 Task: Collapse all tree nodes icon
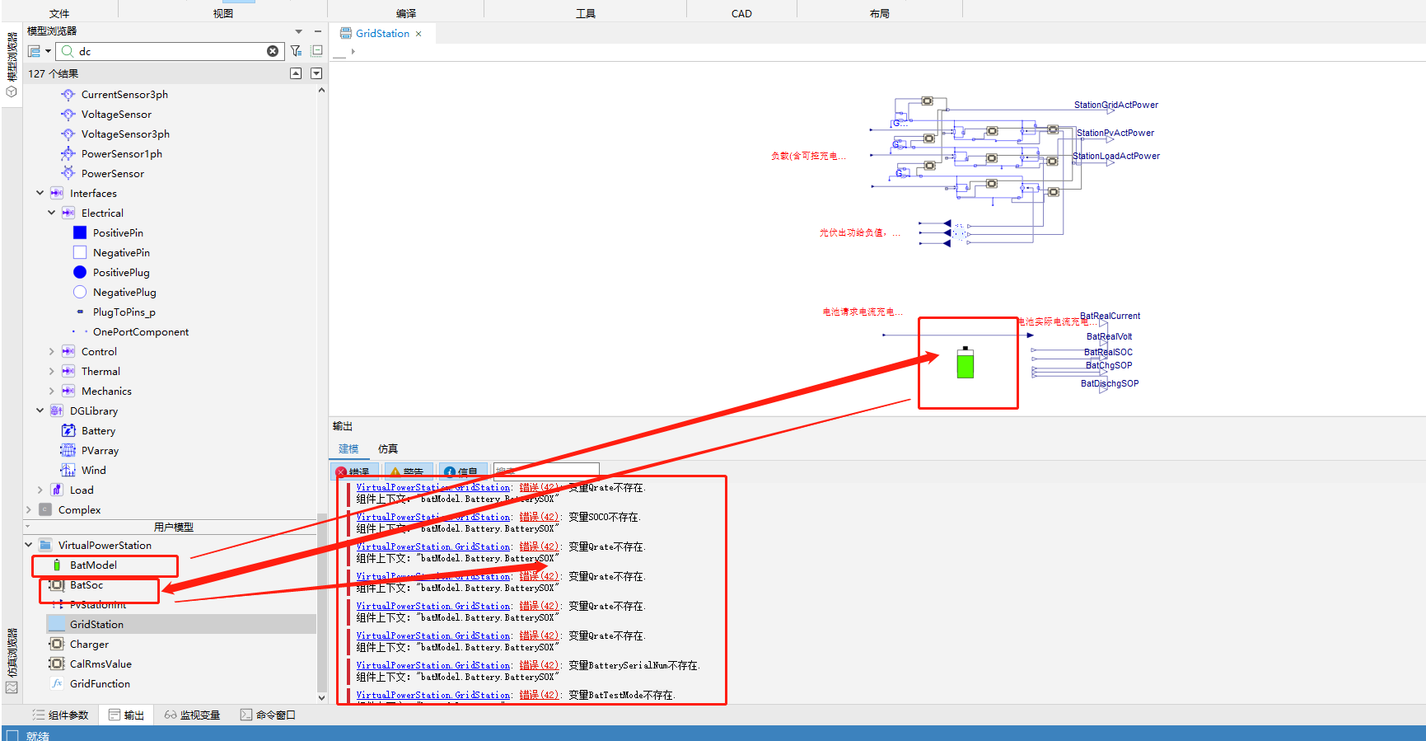pos(317,51)
